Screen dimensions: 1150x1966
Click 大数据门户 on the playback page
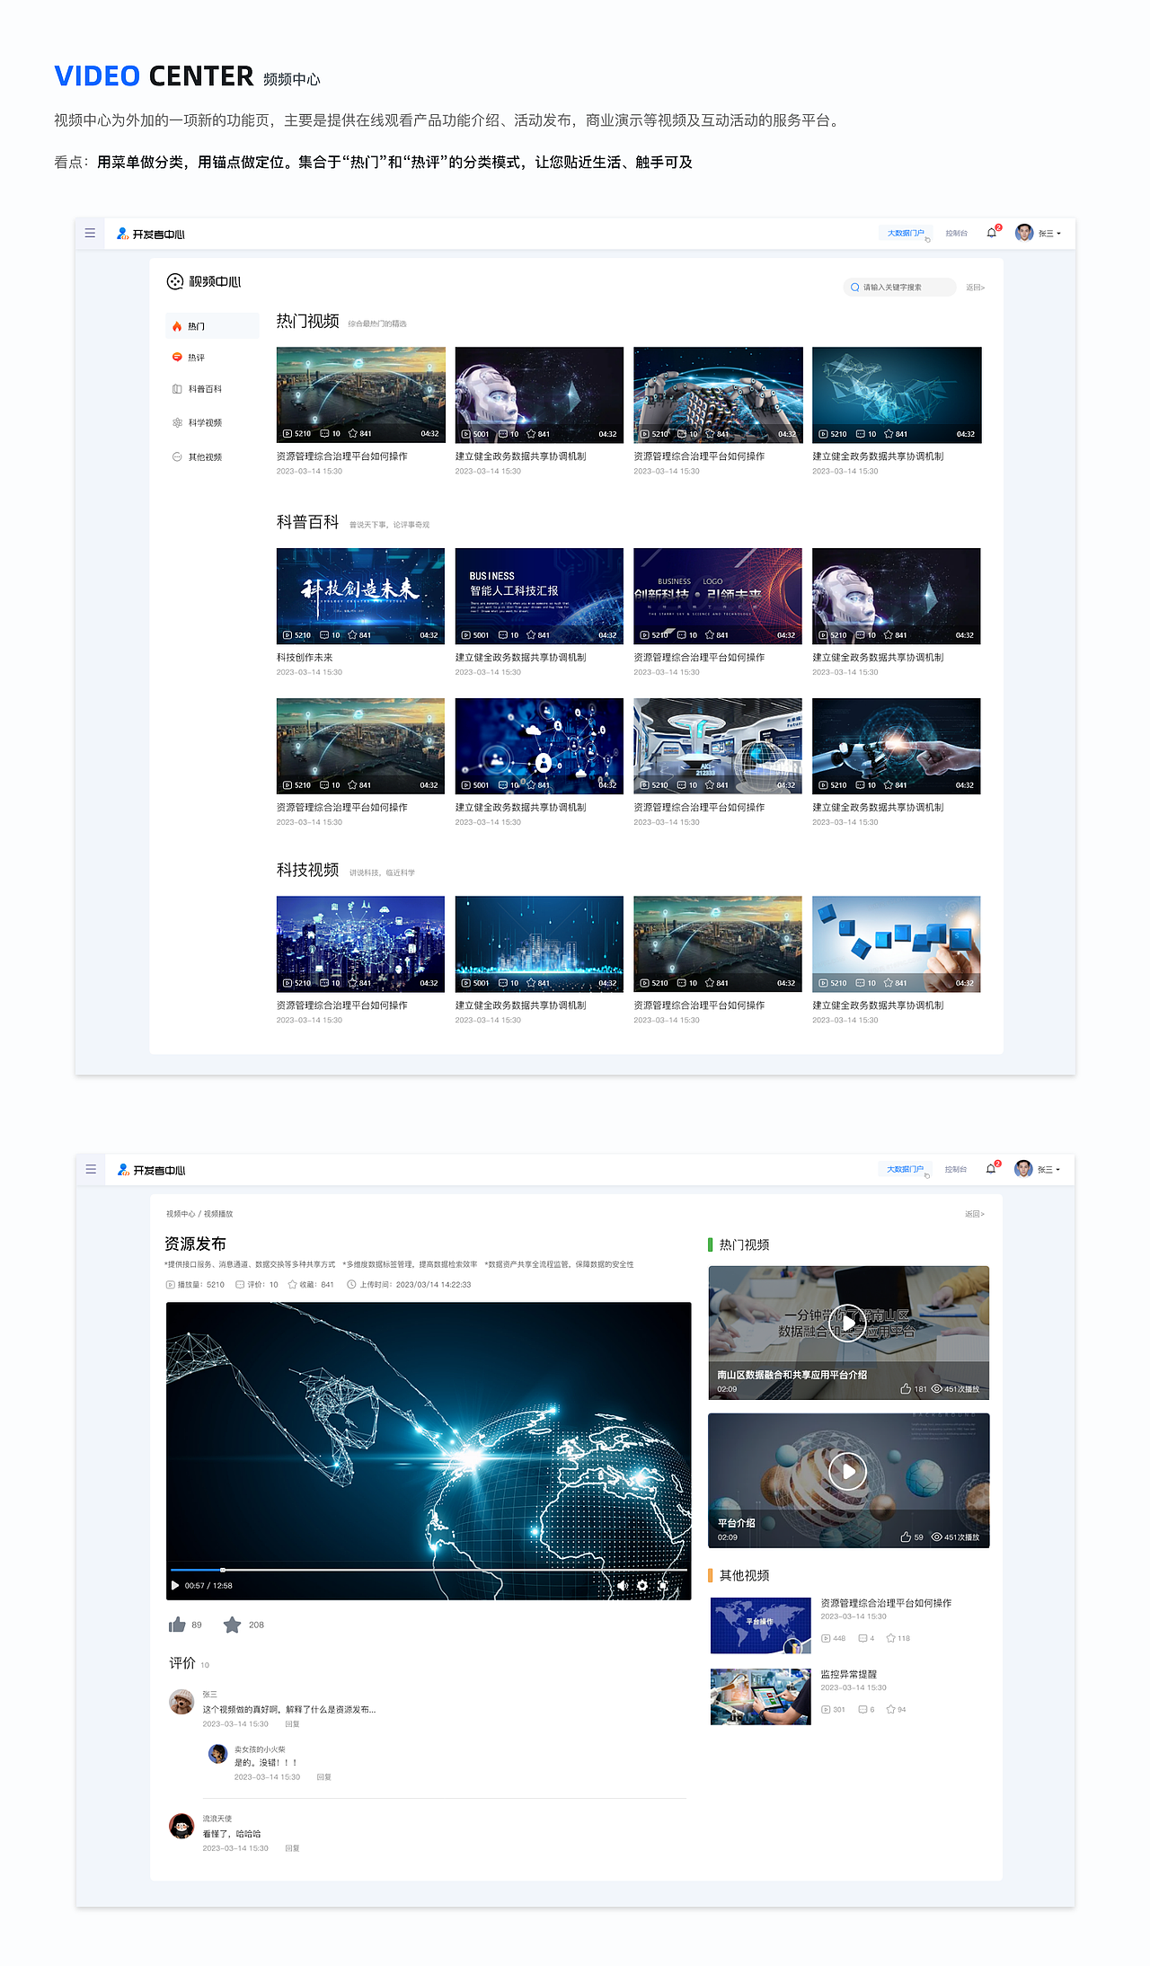[x=905, y=1170]
